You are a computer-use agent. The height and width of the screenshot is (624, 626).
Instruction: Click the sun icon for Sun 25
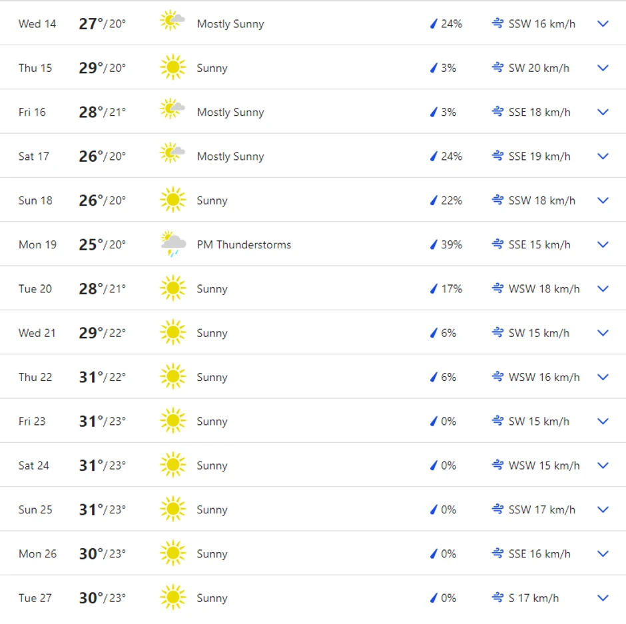tap(172, 509)
